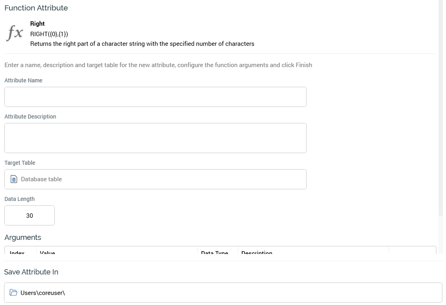Click the Data Type column header

click(214, 252)
